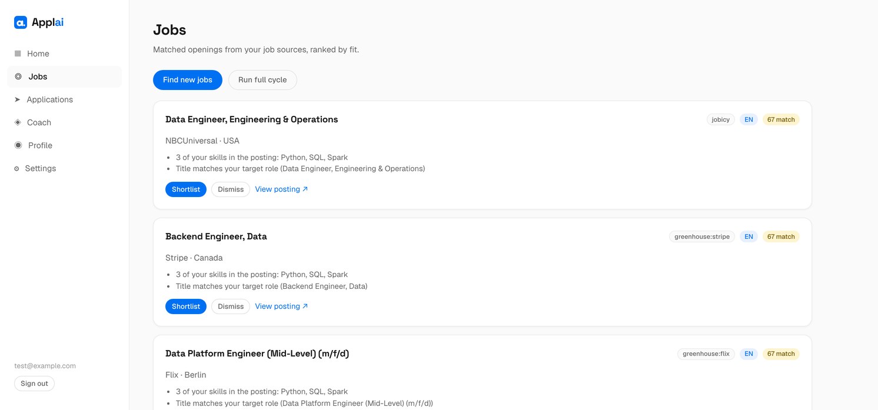Click the Applai logo icon

pos(21,22)
